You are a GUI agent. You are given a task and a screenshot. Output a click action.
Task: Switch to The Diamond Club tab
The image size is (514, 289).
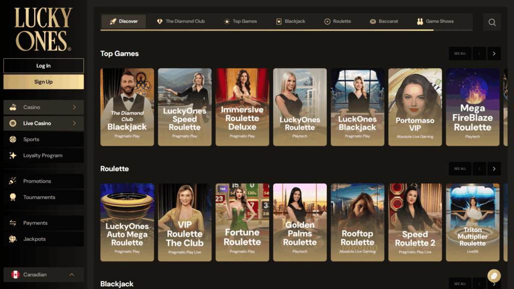(181, 22)
